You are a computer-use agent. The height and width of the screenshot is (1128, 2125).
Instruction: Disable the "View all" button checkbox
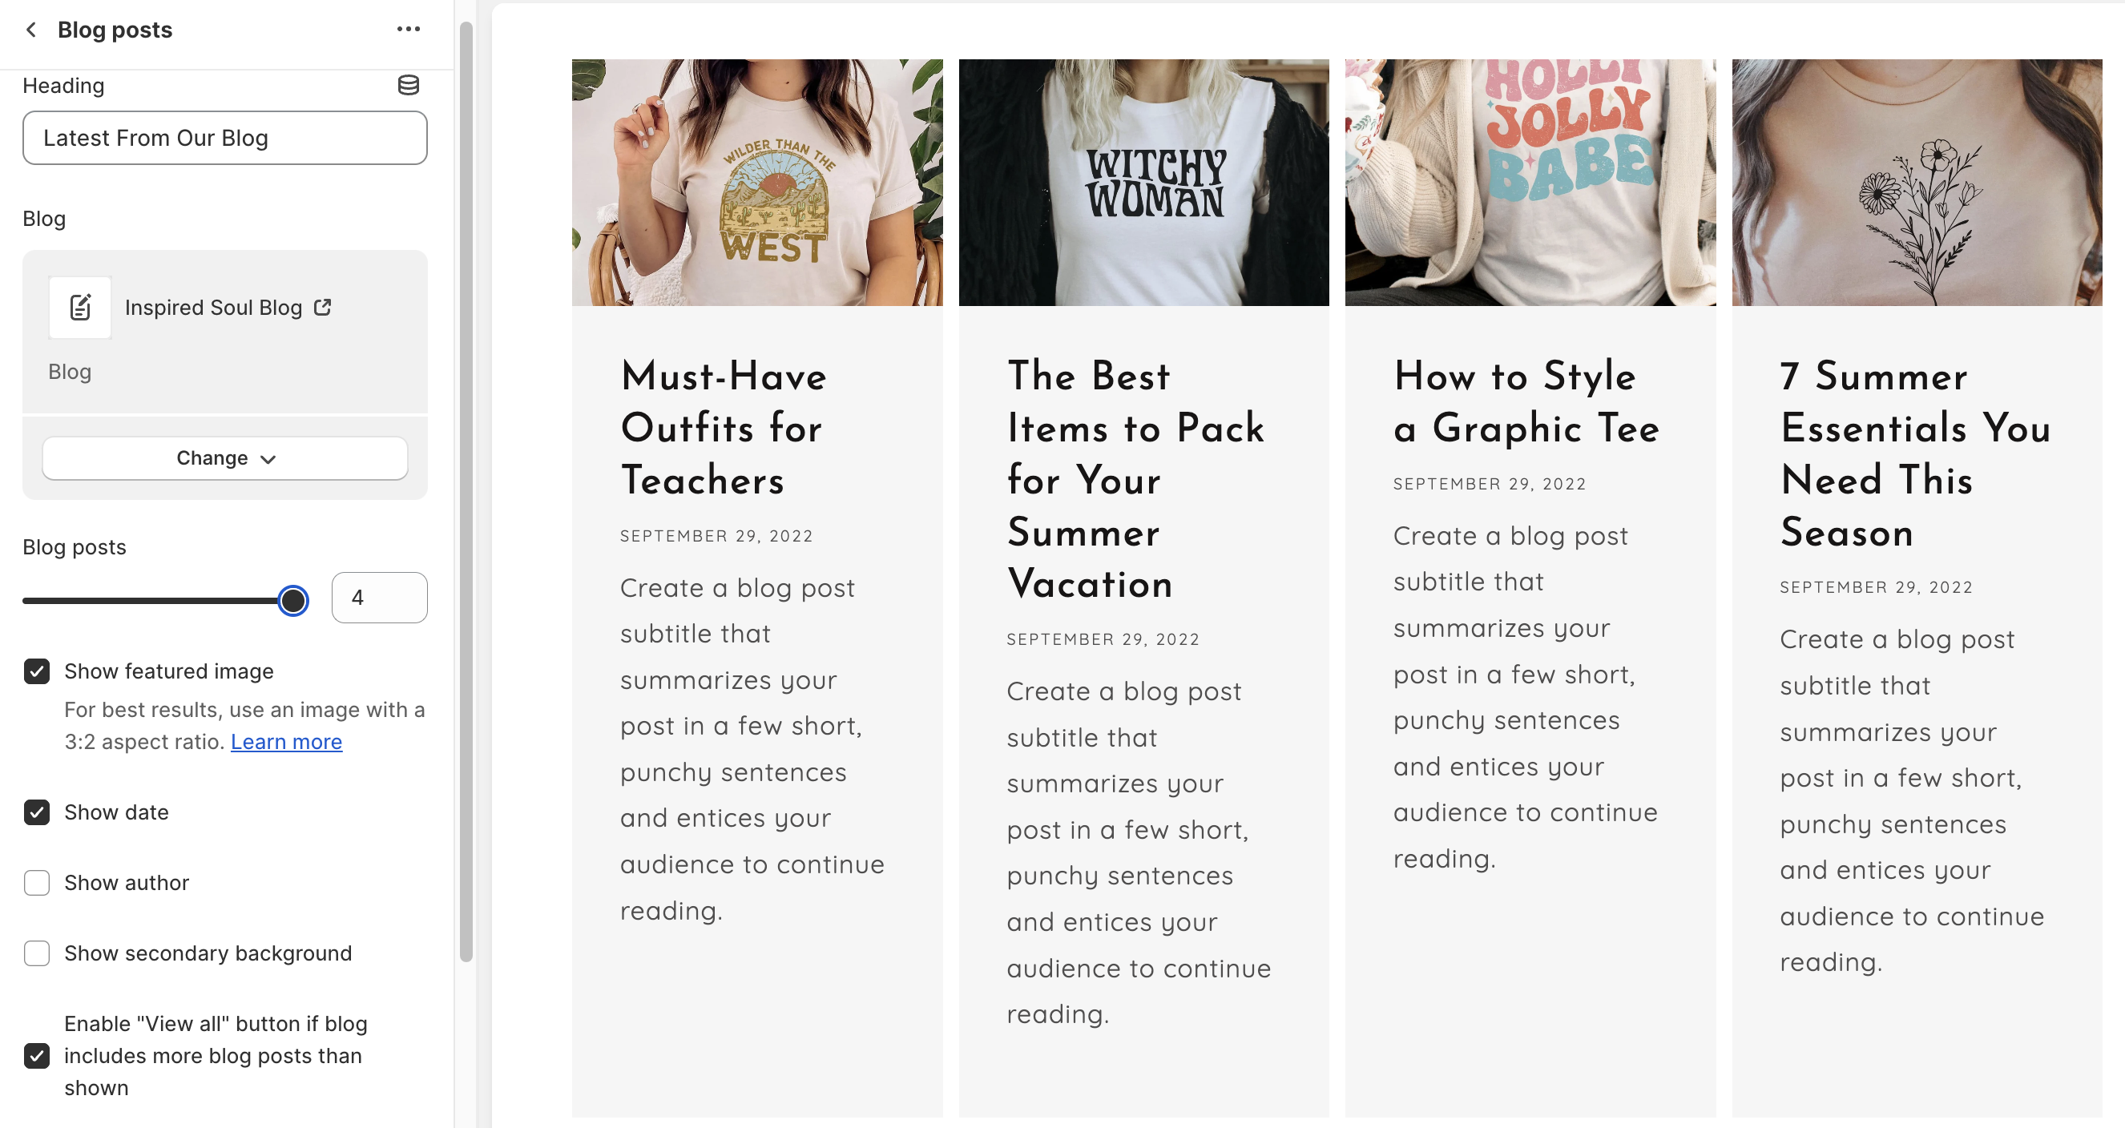37,1055
